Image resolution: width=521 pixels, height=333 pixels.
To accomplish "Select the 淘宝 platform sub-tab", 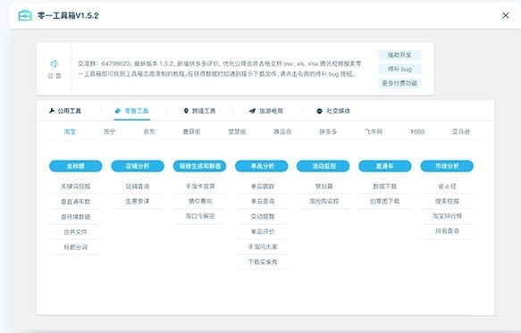I will [70, 132].
